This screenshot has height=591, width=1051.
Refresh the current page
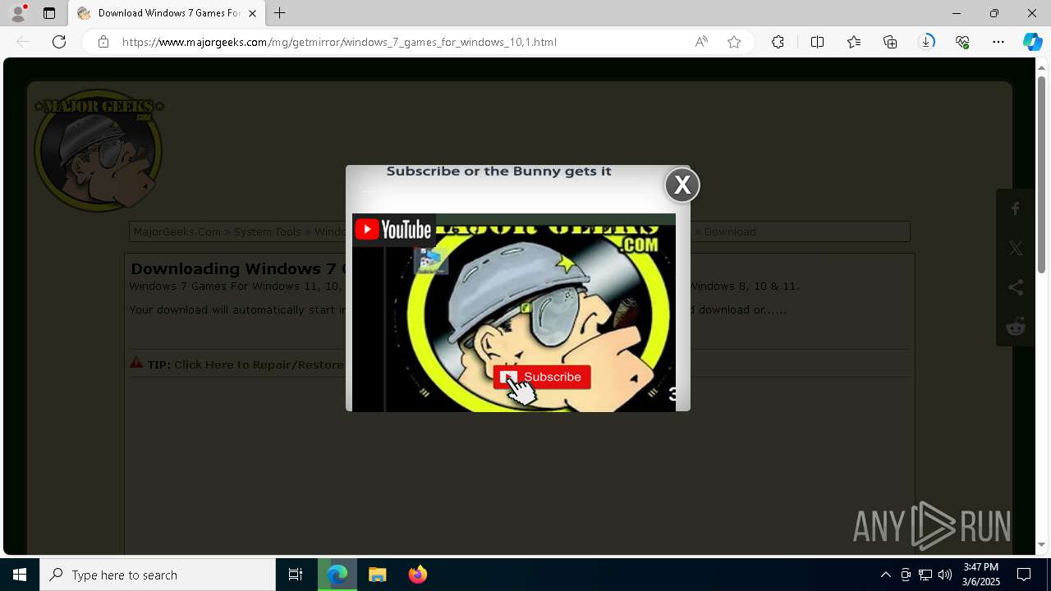tap(59, 42)
